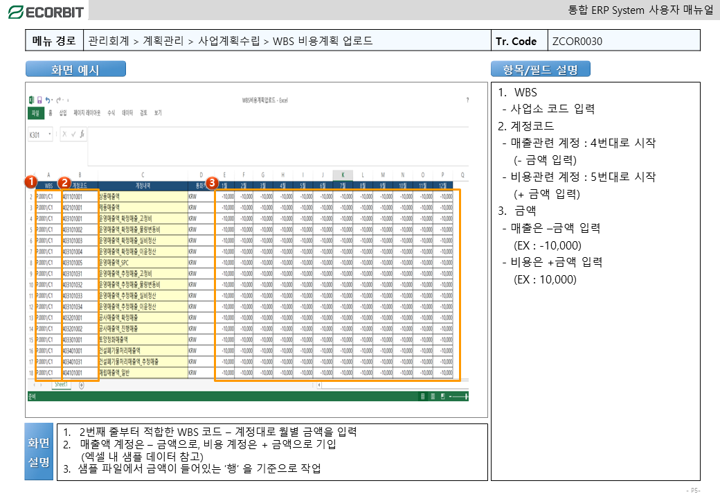Switch to the 데이터 ribbon tab
The height and width of the screenshot is (499, 720).
127,113
